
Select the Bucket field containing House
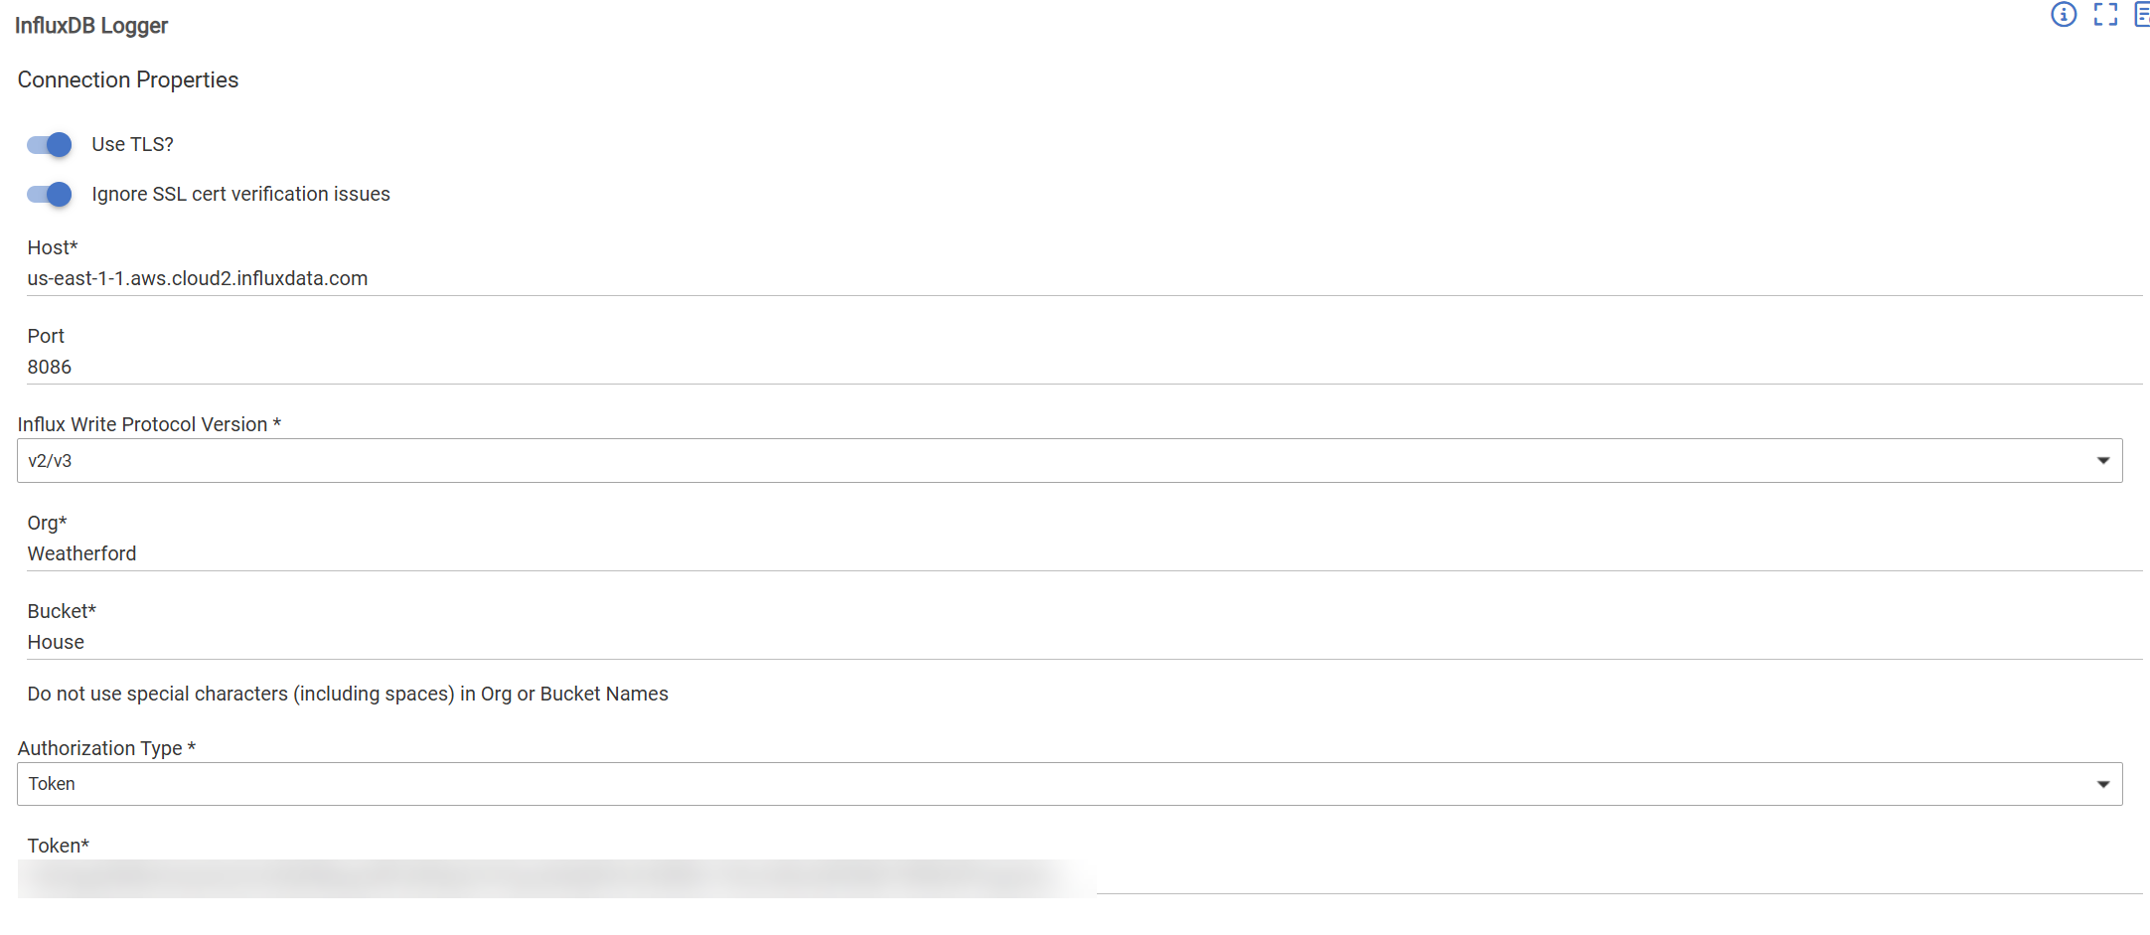[1083, 643]
